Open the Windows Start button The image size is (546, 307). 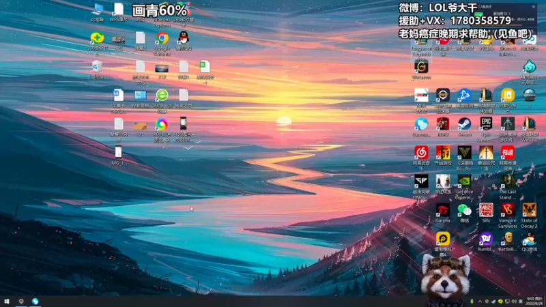click(x=7, y=301)
